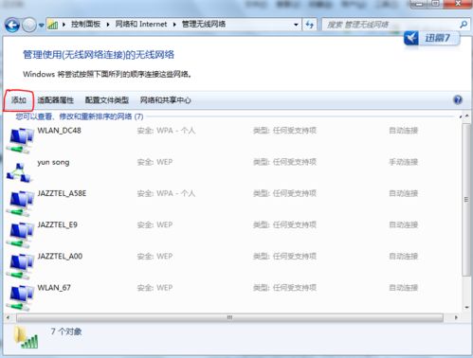Click the refresh button beside address bar

point(310,25)
